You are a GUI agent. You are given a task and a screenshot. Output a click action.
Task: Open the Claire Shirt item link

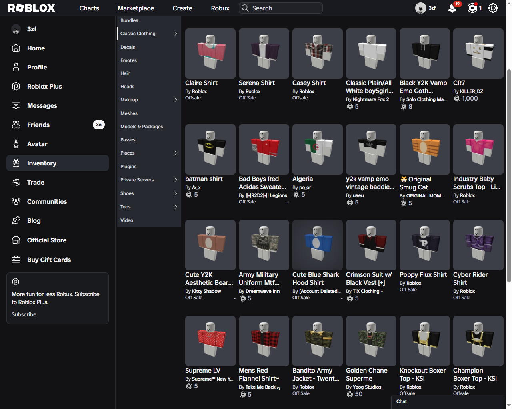click(x=201, y=83)
